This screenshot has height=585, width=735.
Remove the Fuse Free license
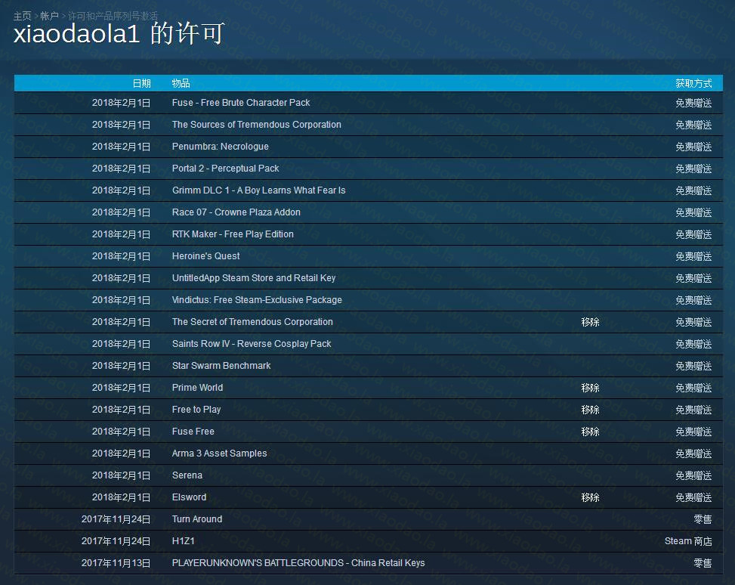[x=590, y=432]
